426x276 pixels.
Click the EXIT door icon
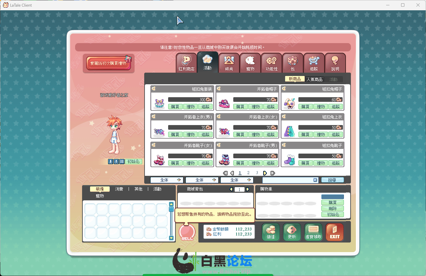pos(335,232)
